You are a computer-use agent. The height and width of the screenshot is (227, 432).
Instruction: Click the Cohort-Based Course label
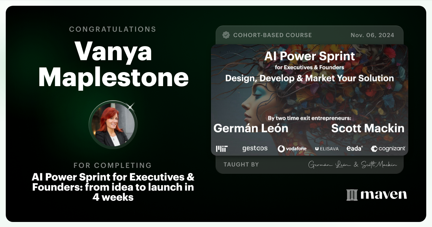coord(273,35)
